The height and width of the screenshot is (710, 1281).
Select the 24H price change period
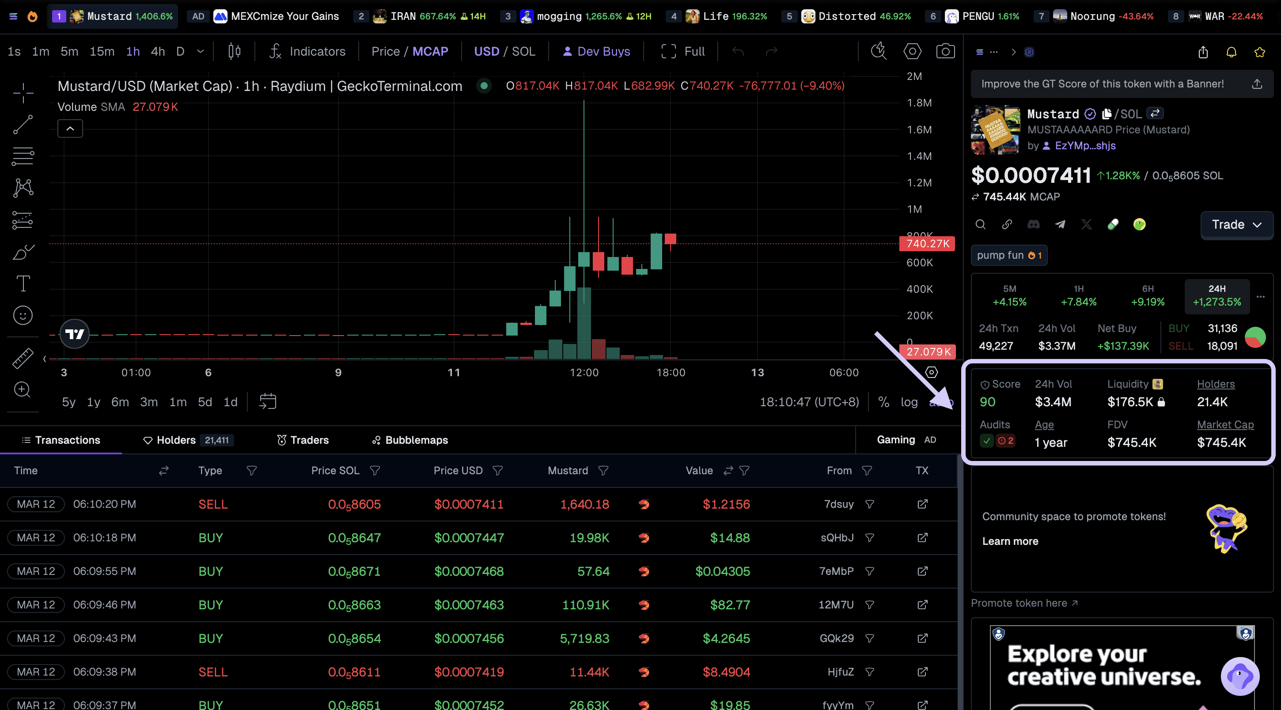point(1217,296)
